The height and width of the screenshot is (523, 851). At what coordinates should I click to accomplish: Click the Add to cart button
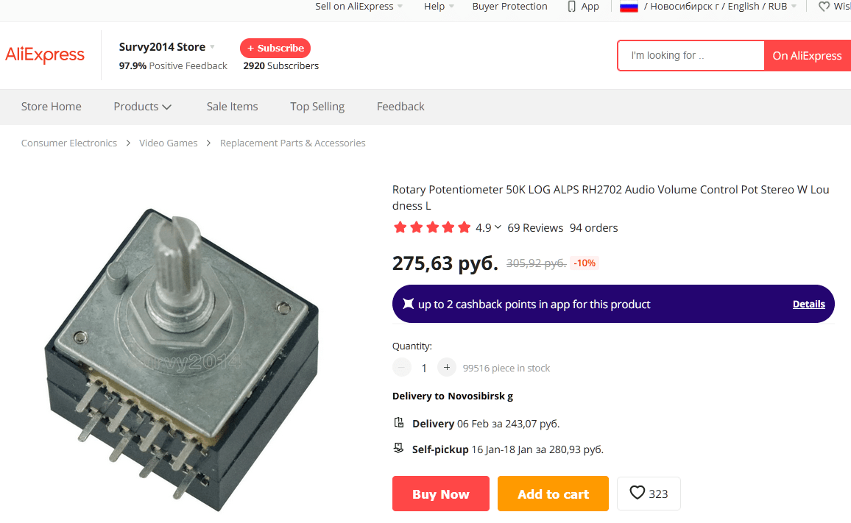[x=553, y=494]
